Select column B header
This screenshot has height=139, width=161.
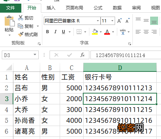tap(50, 68)
